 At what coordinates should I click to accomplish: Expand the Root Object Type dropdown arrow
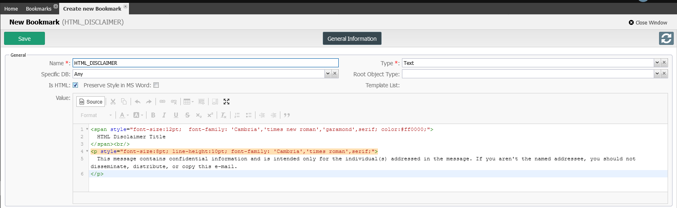[x=657, y=74]
